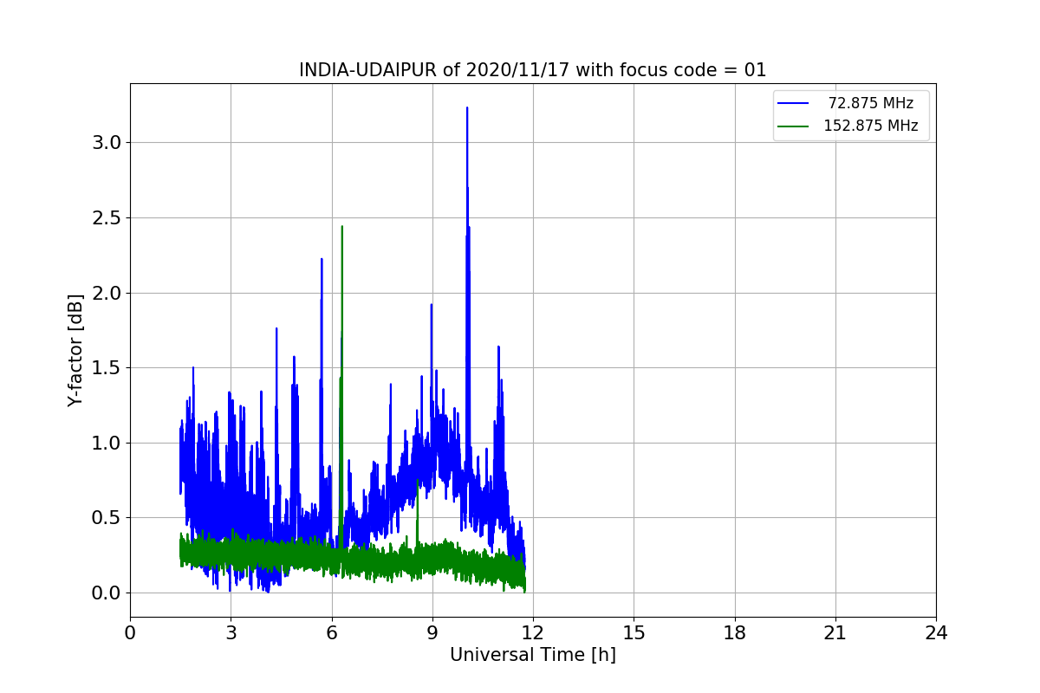Click the x-axis tick label 6
This screenshot has height=693, width=1040.
pyautogui.click(x=331, y=633)
